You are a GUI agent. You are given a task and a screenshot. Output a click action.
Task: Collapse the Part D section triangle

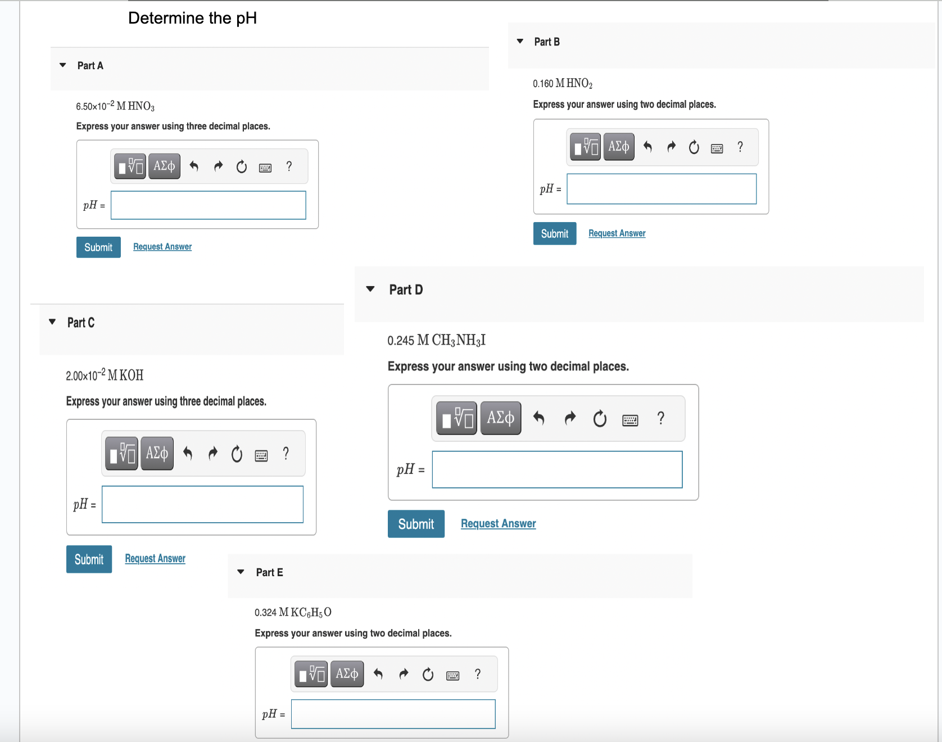370,289
